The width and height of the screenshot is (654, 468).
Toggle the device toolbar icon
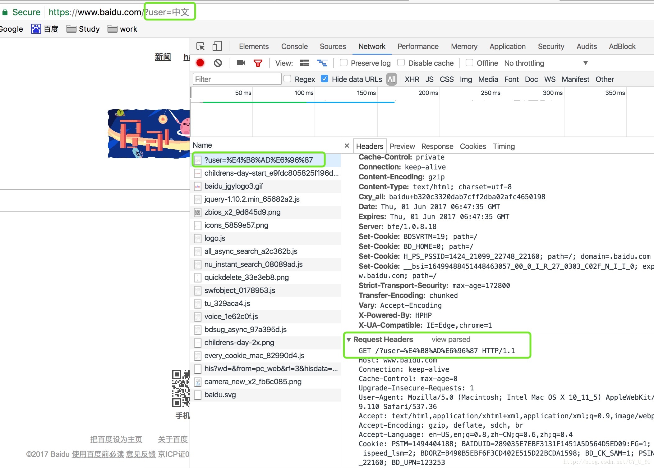[217, 46]
